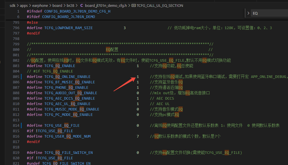Click the commented-out #if TCFG_EQ_ENABLE line
288x165 pixels.
pyautogui.click(x=50, y=71)
